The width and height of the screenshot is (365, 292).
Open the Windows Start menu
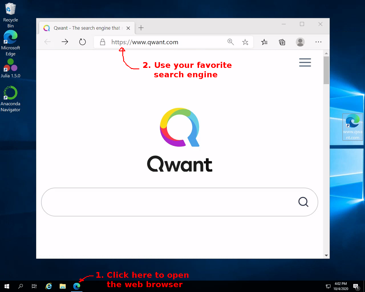click(x=7, y=286)
